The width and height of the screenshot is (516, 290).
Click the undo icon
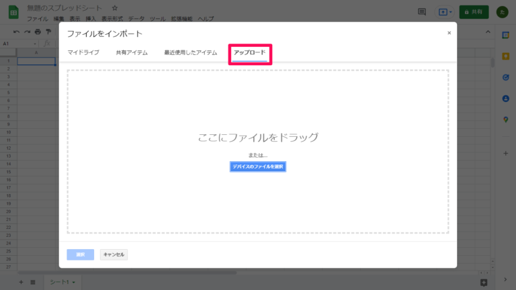16,32
